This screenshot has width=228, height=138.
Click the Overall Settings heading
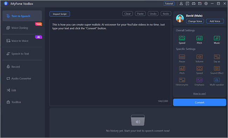(x=185, y=30)
